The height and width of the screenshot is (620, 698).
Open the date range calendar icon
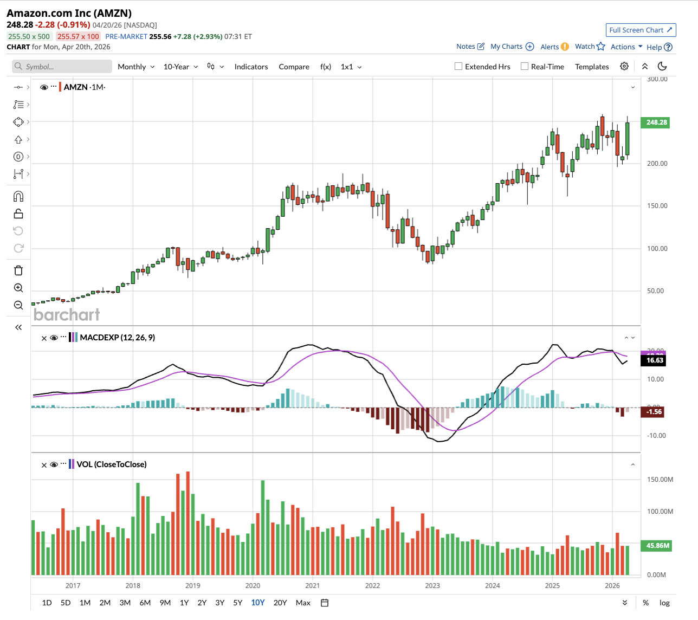pyautogui.click(x=325, y=603)
